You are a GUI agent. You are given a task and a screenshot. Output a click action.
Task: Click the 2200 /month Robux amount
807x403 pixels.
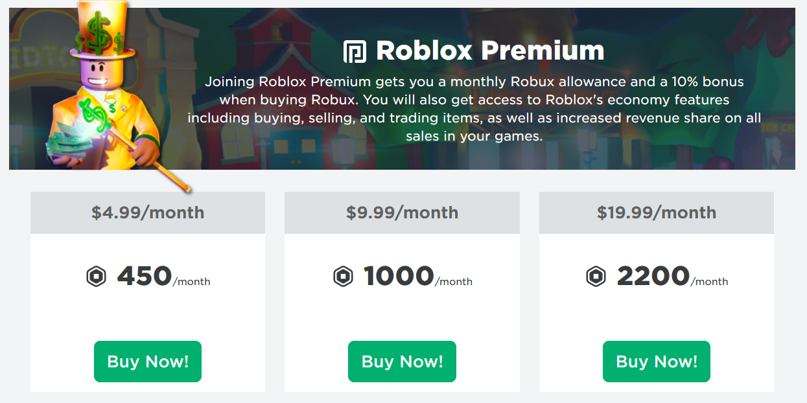pos(672,277)
